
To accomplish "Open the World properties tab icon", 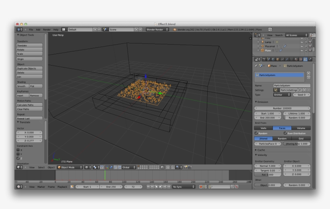I will pyautogui.click(x=273, y=59).
